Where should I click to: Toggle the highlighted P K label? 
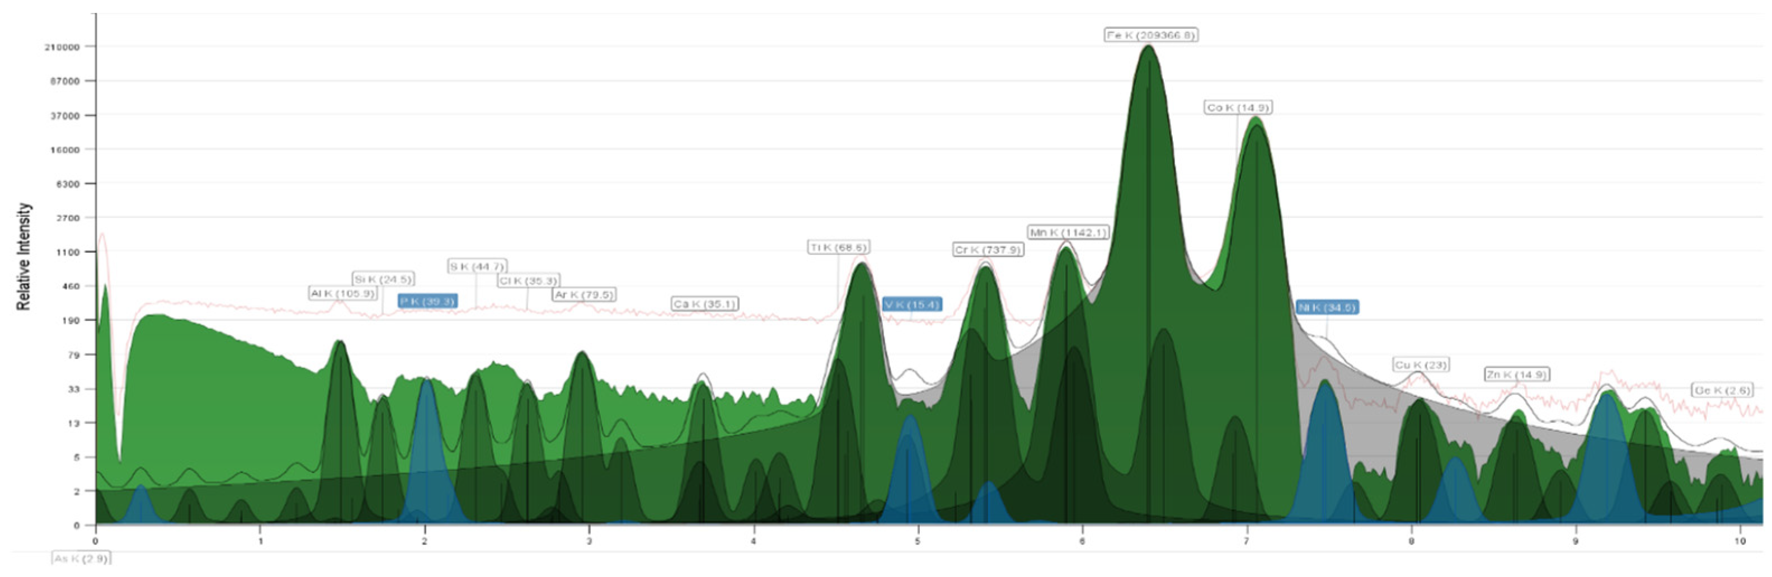427,301
